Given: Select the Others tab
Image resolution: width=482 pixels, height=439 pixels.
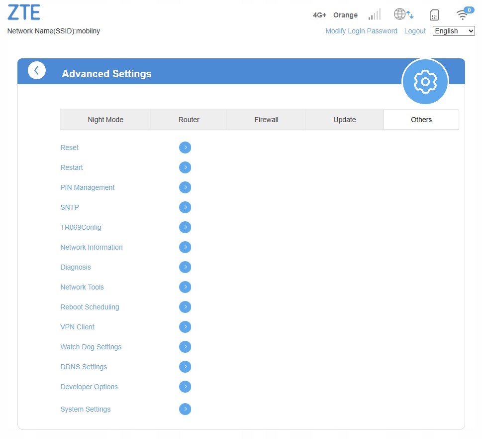Looking at the screenshot, I should [421, 120].
